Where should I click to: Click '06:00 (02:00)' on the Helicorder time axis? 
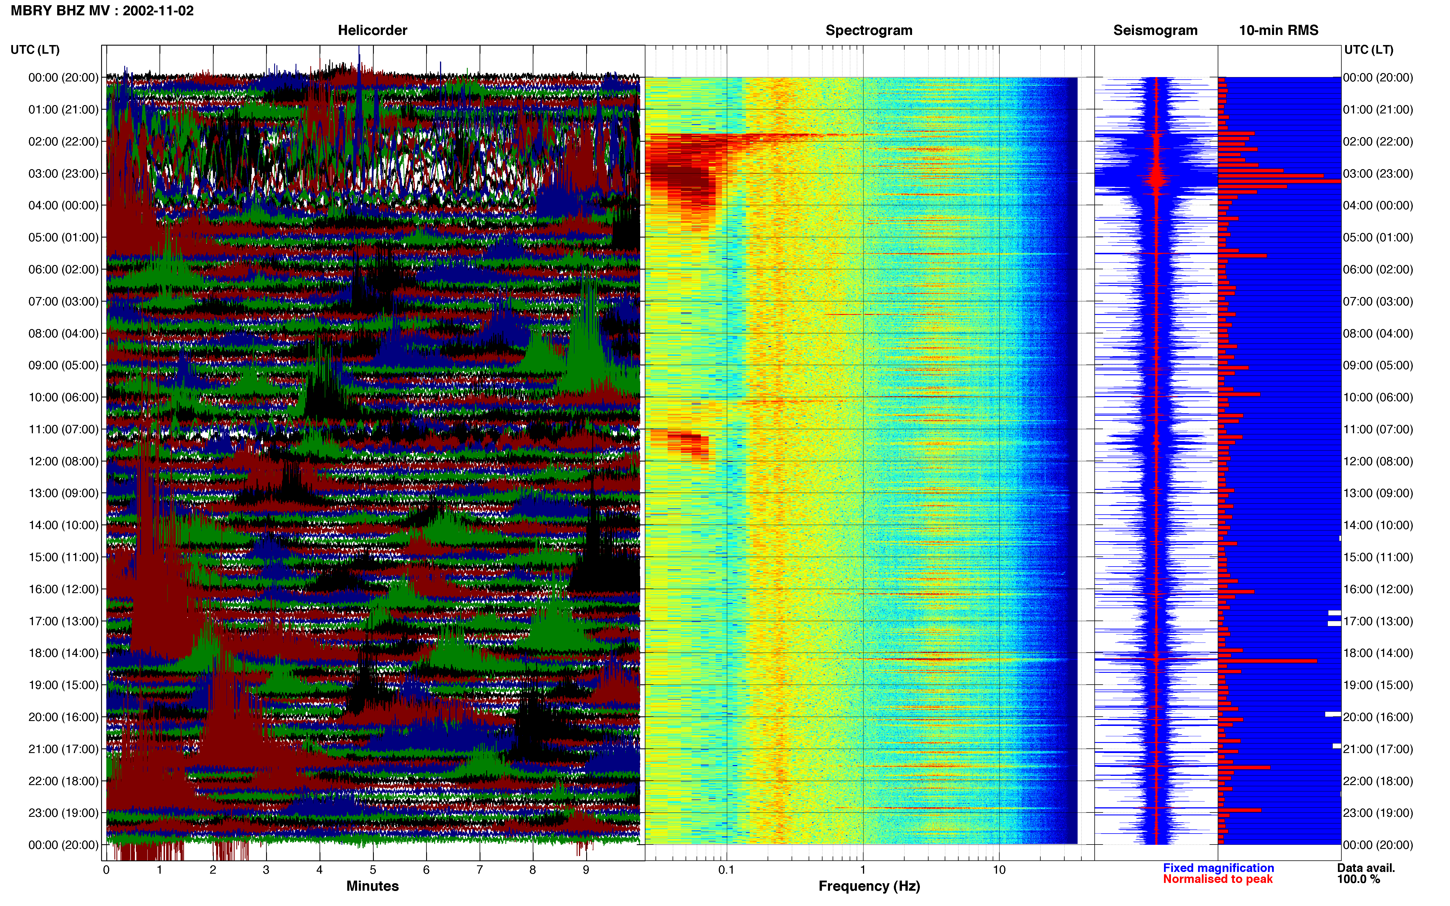[64, 270]
